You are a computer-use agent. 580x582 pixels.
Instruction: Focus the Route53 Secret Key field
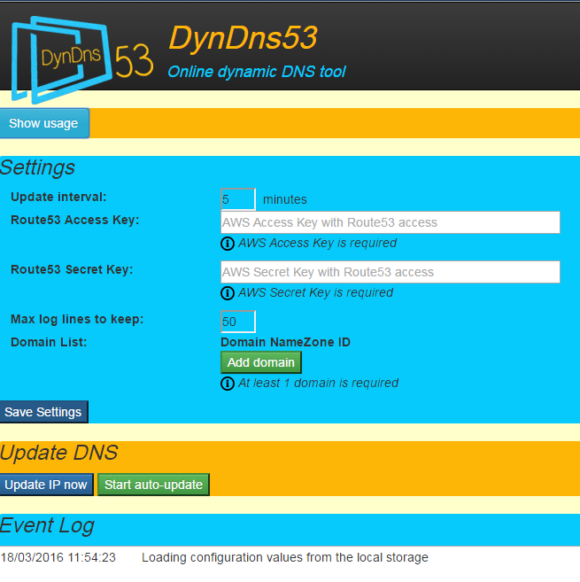391,272
